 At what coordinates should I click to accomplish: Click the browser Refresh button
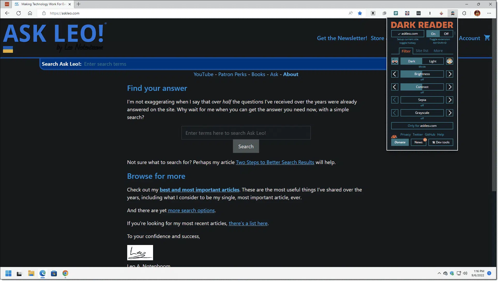pos(19,13)
